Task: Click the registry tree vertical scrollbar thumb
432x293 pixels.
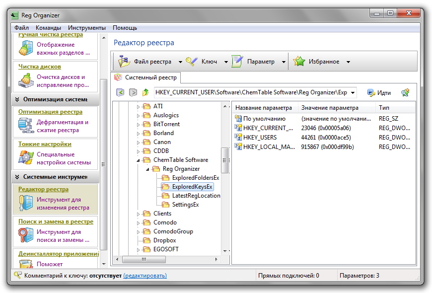Action: tap(225, 160)
